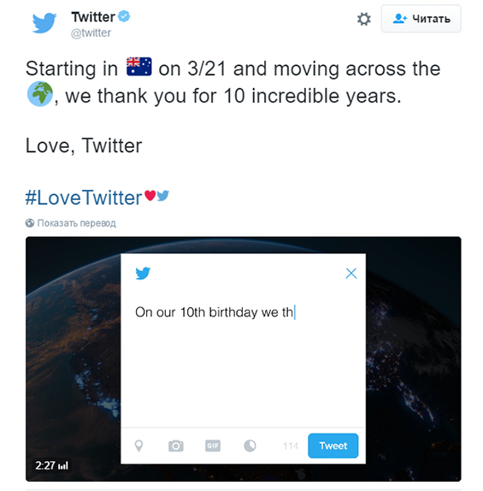The width and height of the screenshot is (483, 491).
Task: Click the GIF icon in composer
Action: 213,446
